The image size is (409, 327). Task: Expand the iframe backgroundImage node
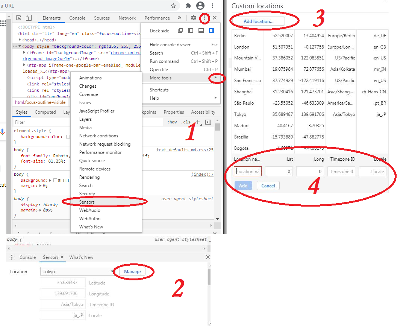click(x=24, y=53)
